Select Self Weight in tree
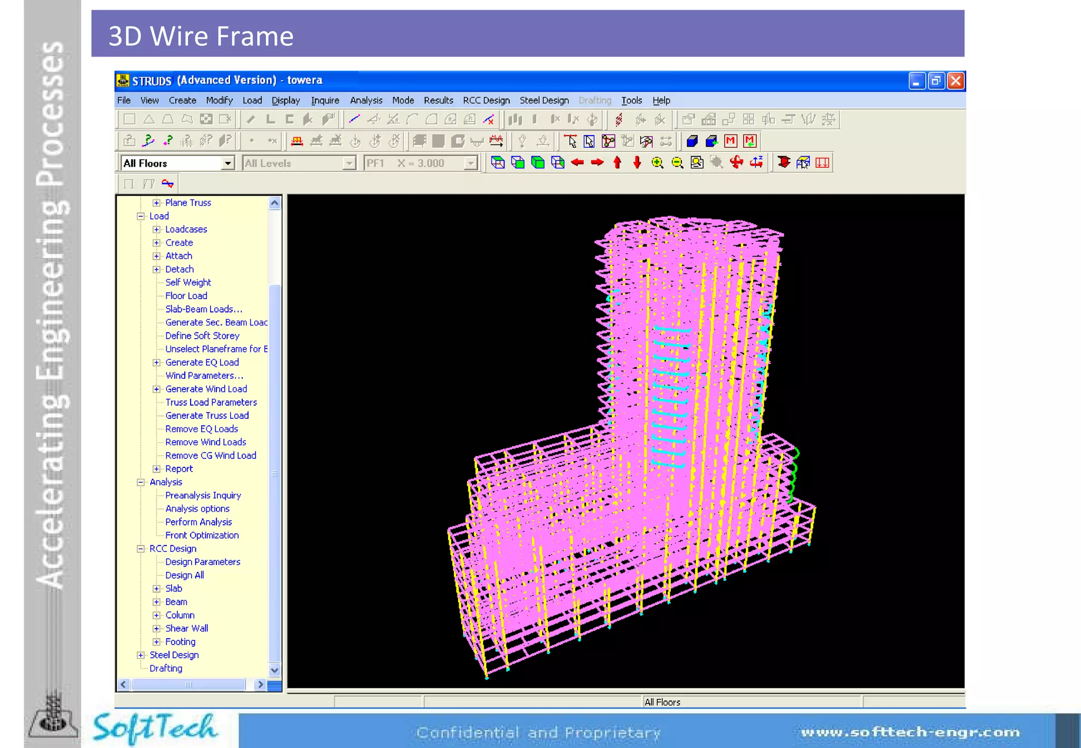Screen dimensions: 1081x748 coord(188,282)
